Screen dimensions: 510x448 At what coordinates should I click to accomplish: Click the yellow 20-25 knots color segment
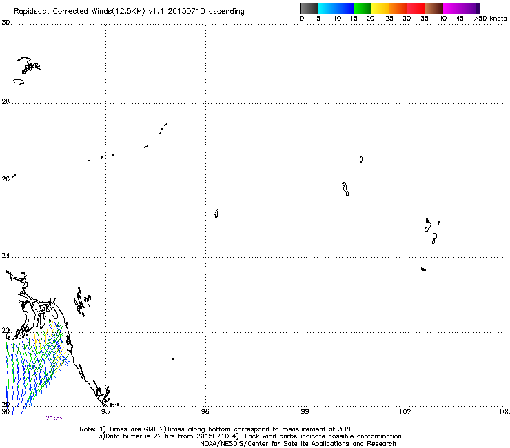(380, 8)
